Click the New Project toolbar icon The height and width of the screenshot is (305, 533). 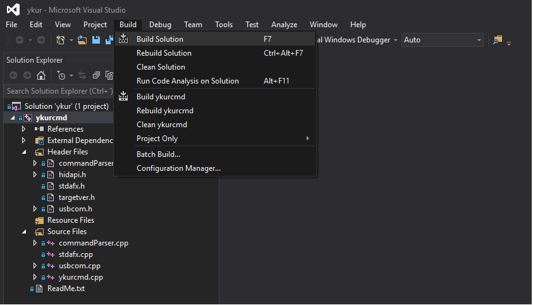click(61, 40)
